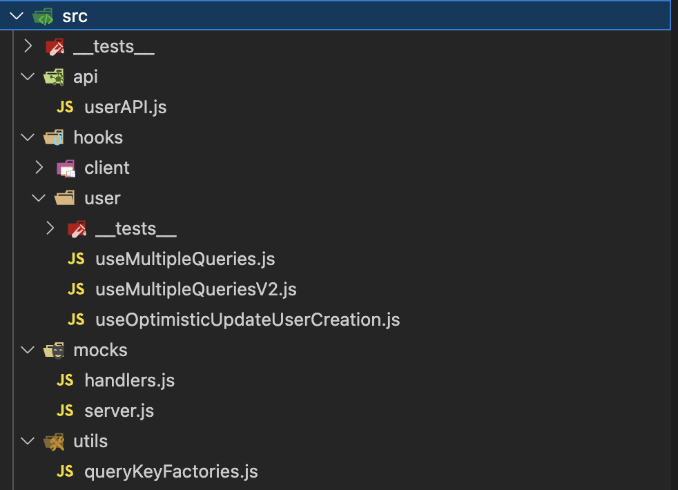Click the utils folder icon

tap(53, 441)
